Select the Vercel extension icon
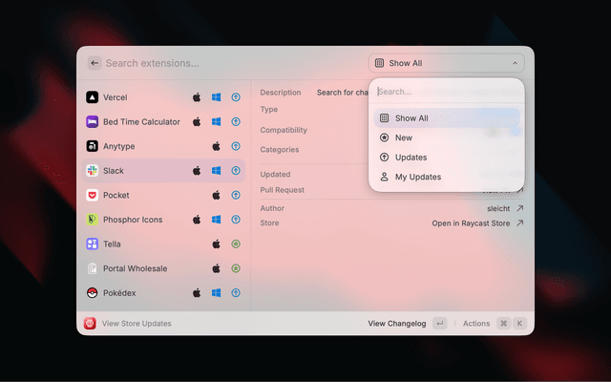 [92, 97]
